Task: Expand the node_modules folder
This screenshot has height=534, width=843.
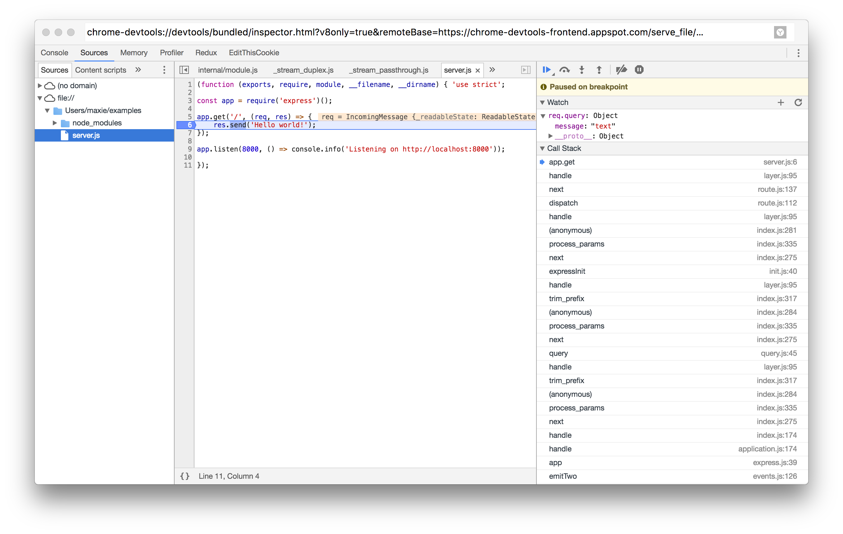Action: coord(55,123)
